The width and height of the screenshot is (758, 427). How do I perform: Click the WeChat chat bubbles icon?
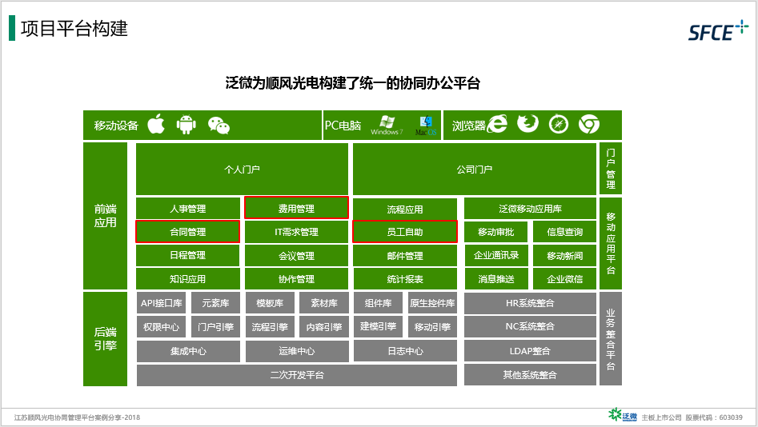[219, 125]
